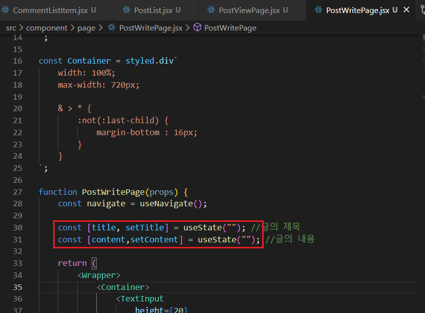Click line number 16 in the gutter
The image size is (425, 313).
coord(18,61)
